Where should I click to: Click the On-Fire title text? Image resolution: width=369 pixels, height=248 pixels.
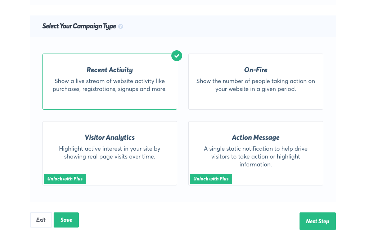click(x=256, y=70)
